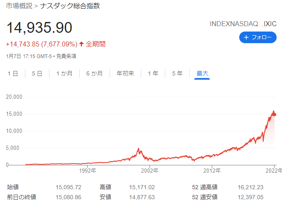Screen dimensions: 282x205
Task: Click the 52 週高値 label
Action: [205, 187]
